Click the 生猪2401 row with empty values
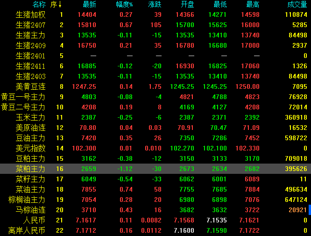311x236 pixels. (31, 56)
